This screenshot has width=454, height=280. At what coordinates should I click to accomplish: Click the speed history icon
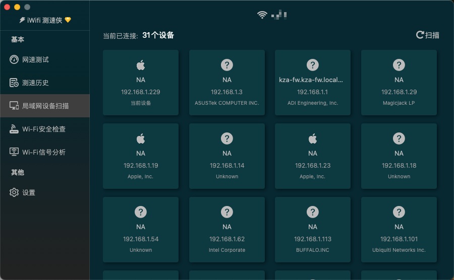tap(14, 83)
